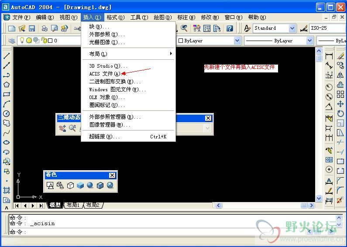Toggle layer 0 freeze sun icon
The width and height of the screenshot is (347, 247).
29,41
